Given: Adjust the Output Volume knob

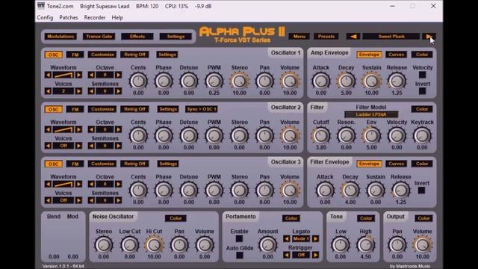Looking at the screenshot, I should coord(422,245).
